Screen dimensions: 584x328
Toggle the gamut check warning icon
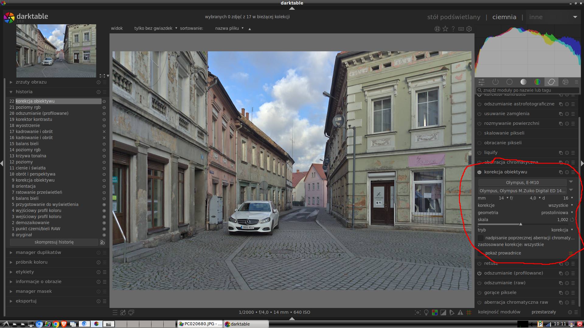coord(461,313)
